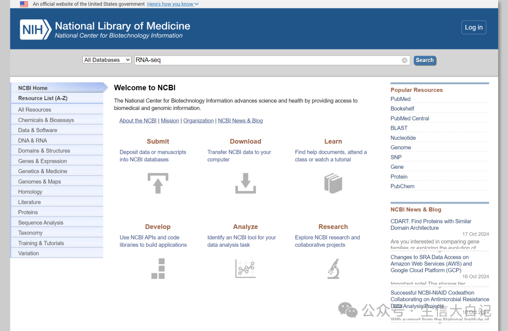Click the US flag icon
508x331 pixels.
[24, 4]
